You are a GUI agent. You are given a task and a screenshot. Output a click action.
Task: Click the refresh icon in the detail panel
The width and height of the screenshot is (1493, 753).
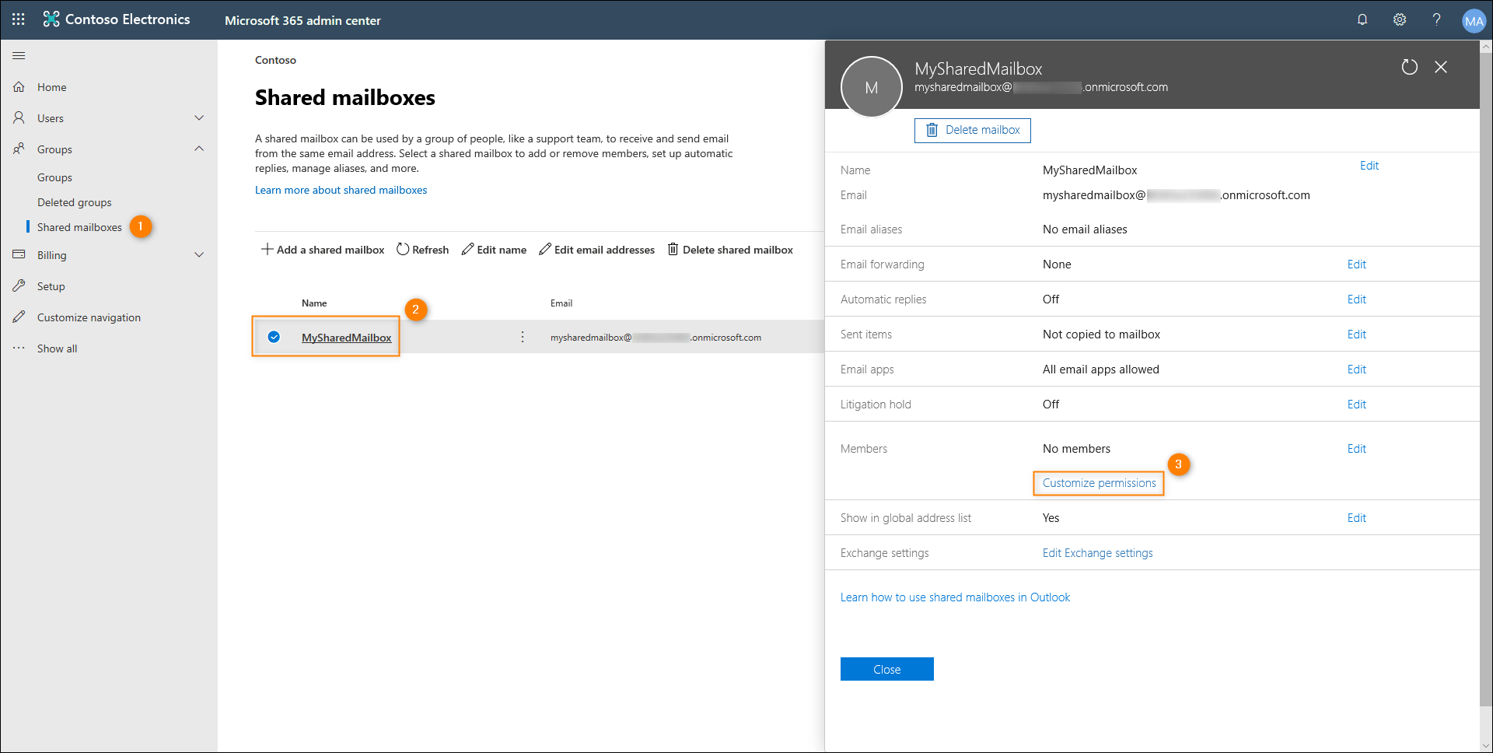(1410, 67)
